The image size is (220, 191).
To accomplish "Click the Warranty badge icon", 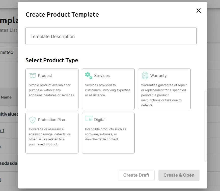I will click(145, 76).
